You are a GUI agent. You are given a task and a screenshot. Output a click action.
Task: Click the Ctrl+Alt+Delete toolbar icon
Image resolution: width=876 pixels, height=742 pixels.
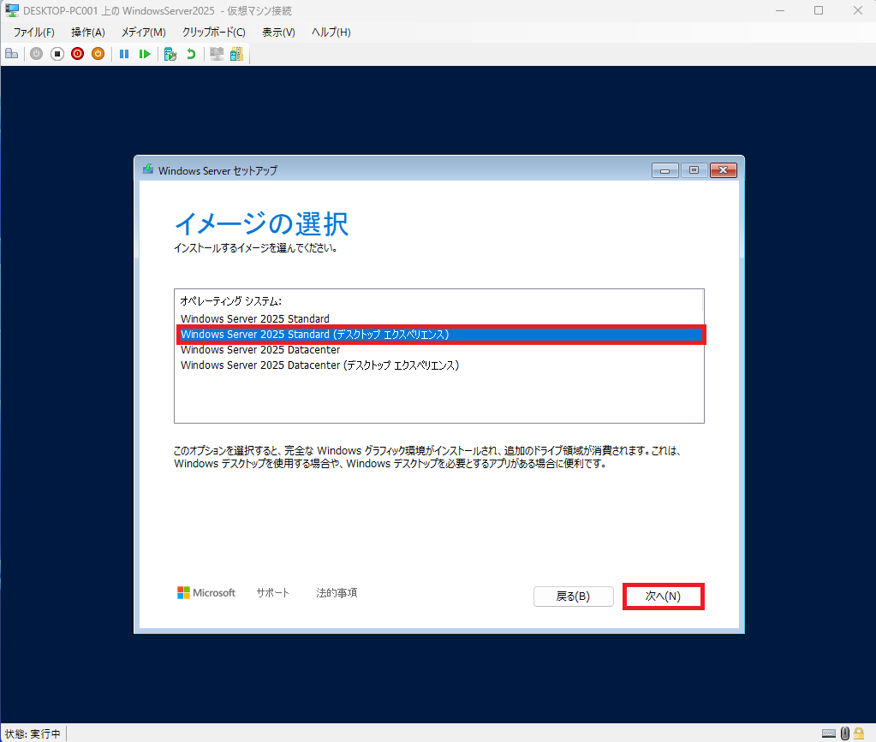tap(12, 54)
